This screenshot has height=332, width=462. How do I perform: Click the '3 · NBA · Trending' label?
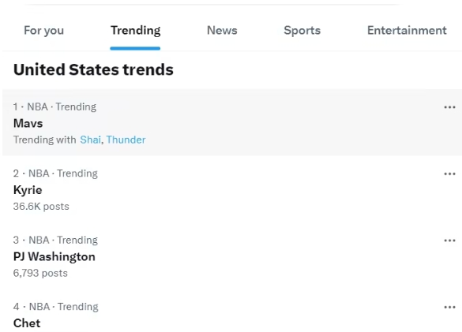pyautogui.click(x=55, y=241)
